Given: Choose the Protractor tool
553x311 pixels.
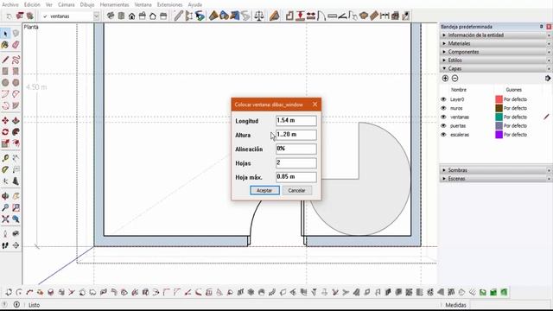Looking at the screenshot, I should [5, 169].
